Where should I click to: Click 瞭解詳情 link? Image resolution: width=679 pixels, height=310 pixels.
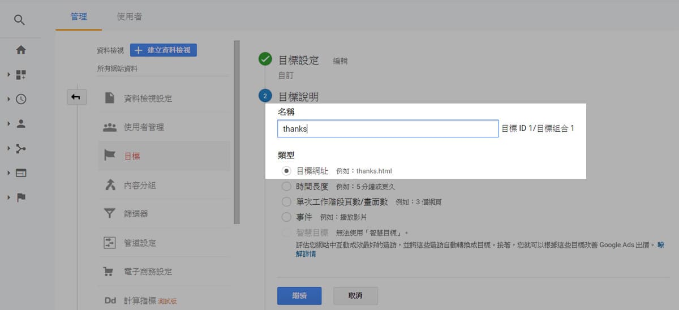click(x=306, y=254)
